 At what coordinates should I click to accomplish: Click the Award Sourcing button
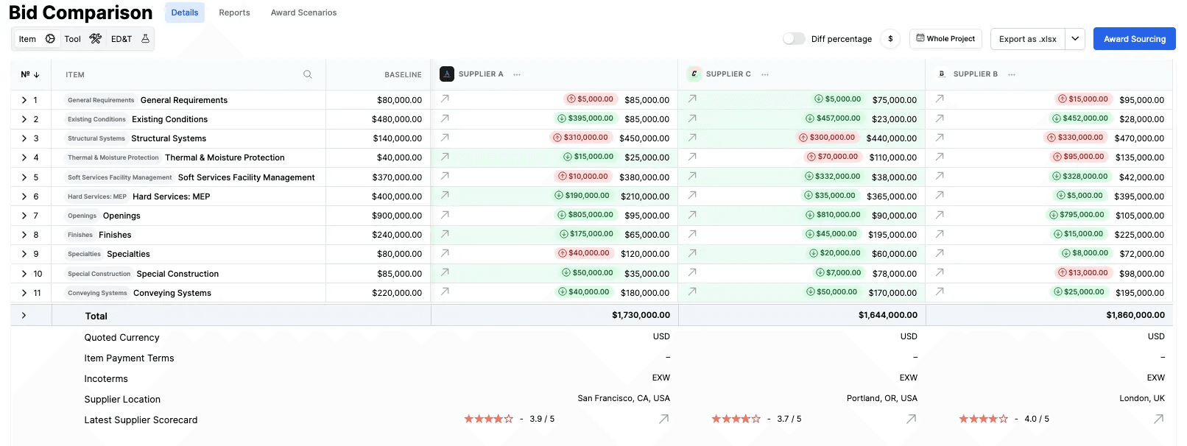click(x=1134, y=39)
